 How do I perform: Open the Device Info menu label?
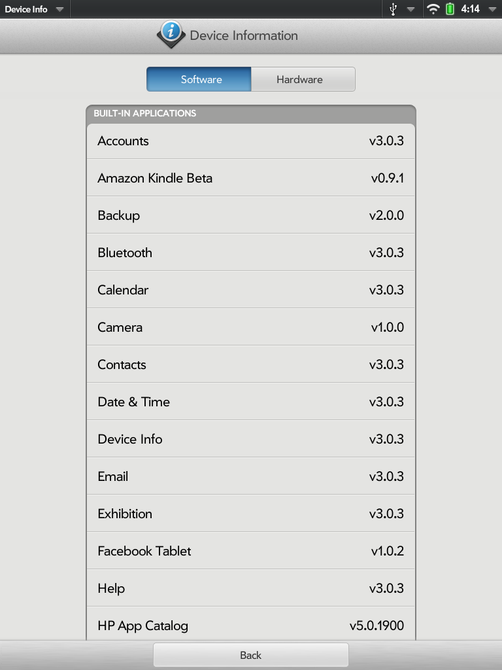click(26, 9)
